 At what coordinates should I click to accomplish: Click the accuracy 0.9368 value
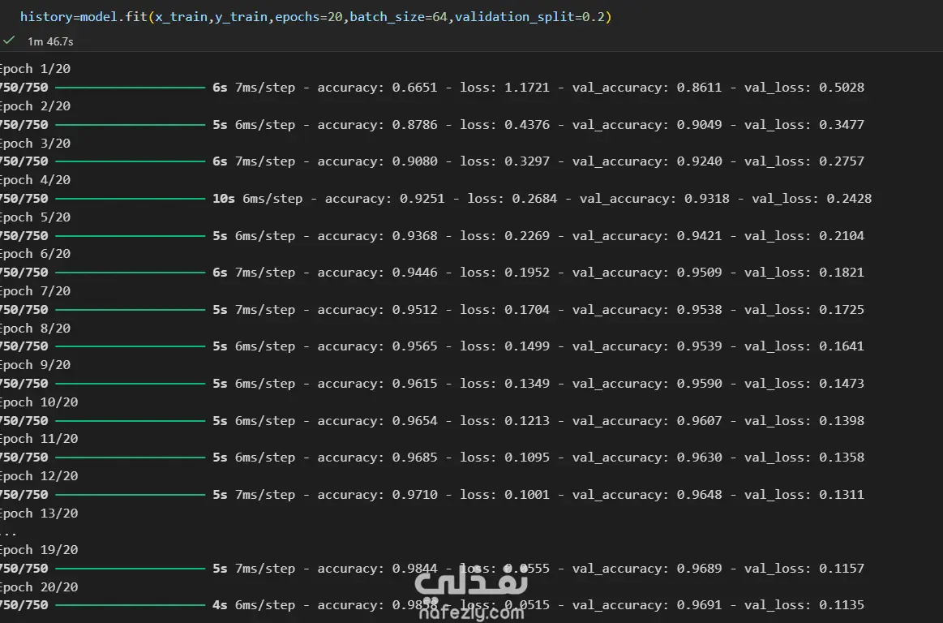tap(415, 236)
